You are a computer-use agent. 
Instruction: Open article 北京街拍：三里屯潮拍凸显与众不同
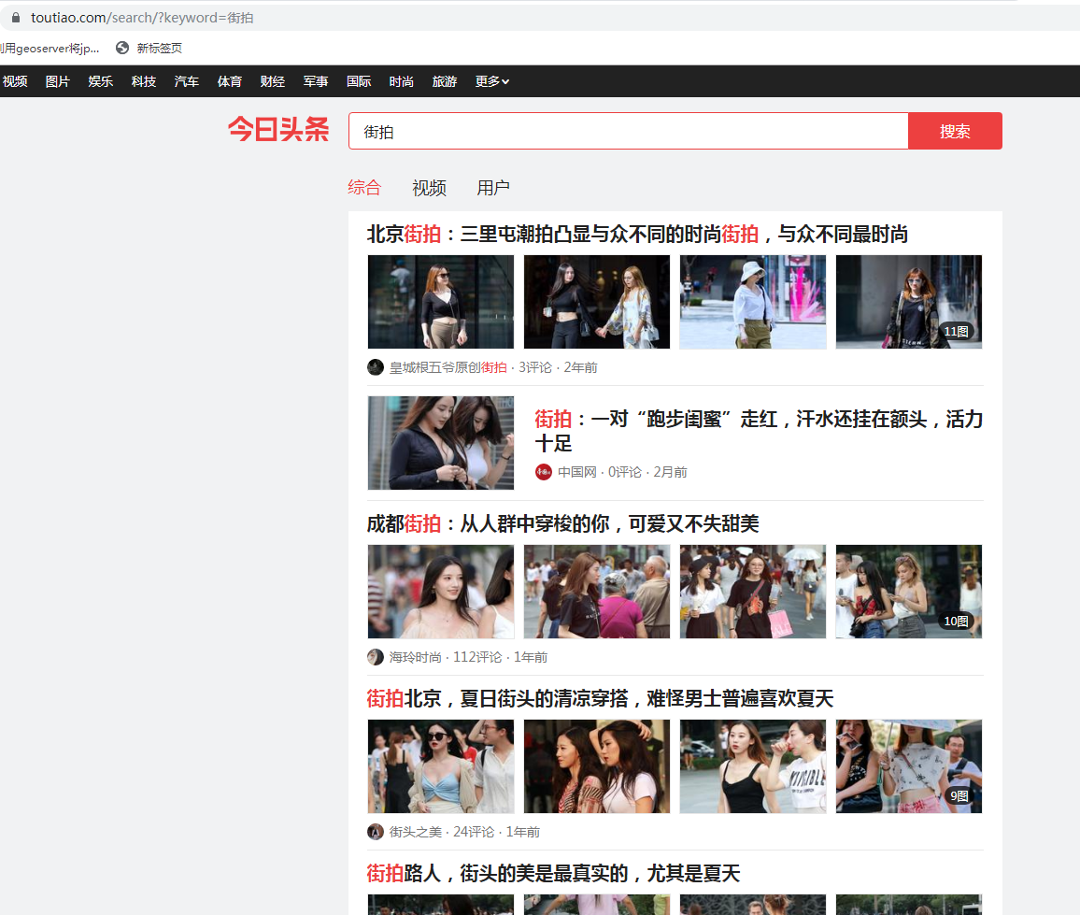click(637, 235)
